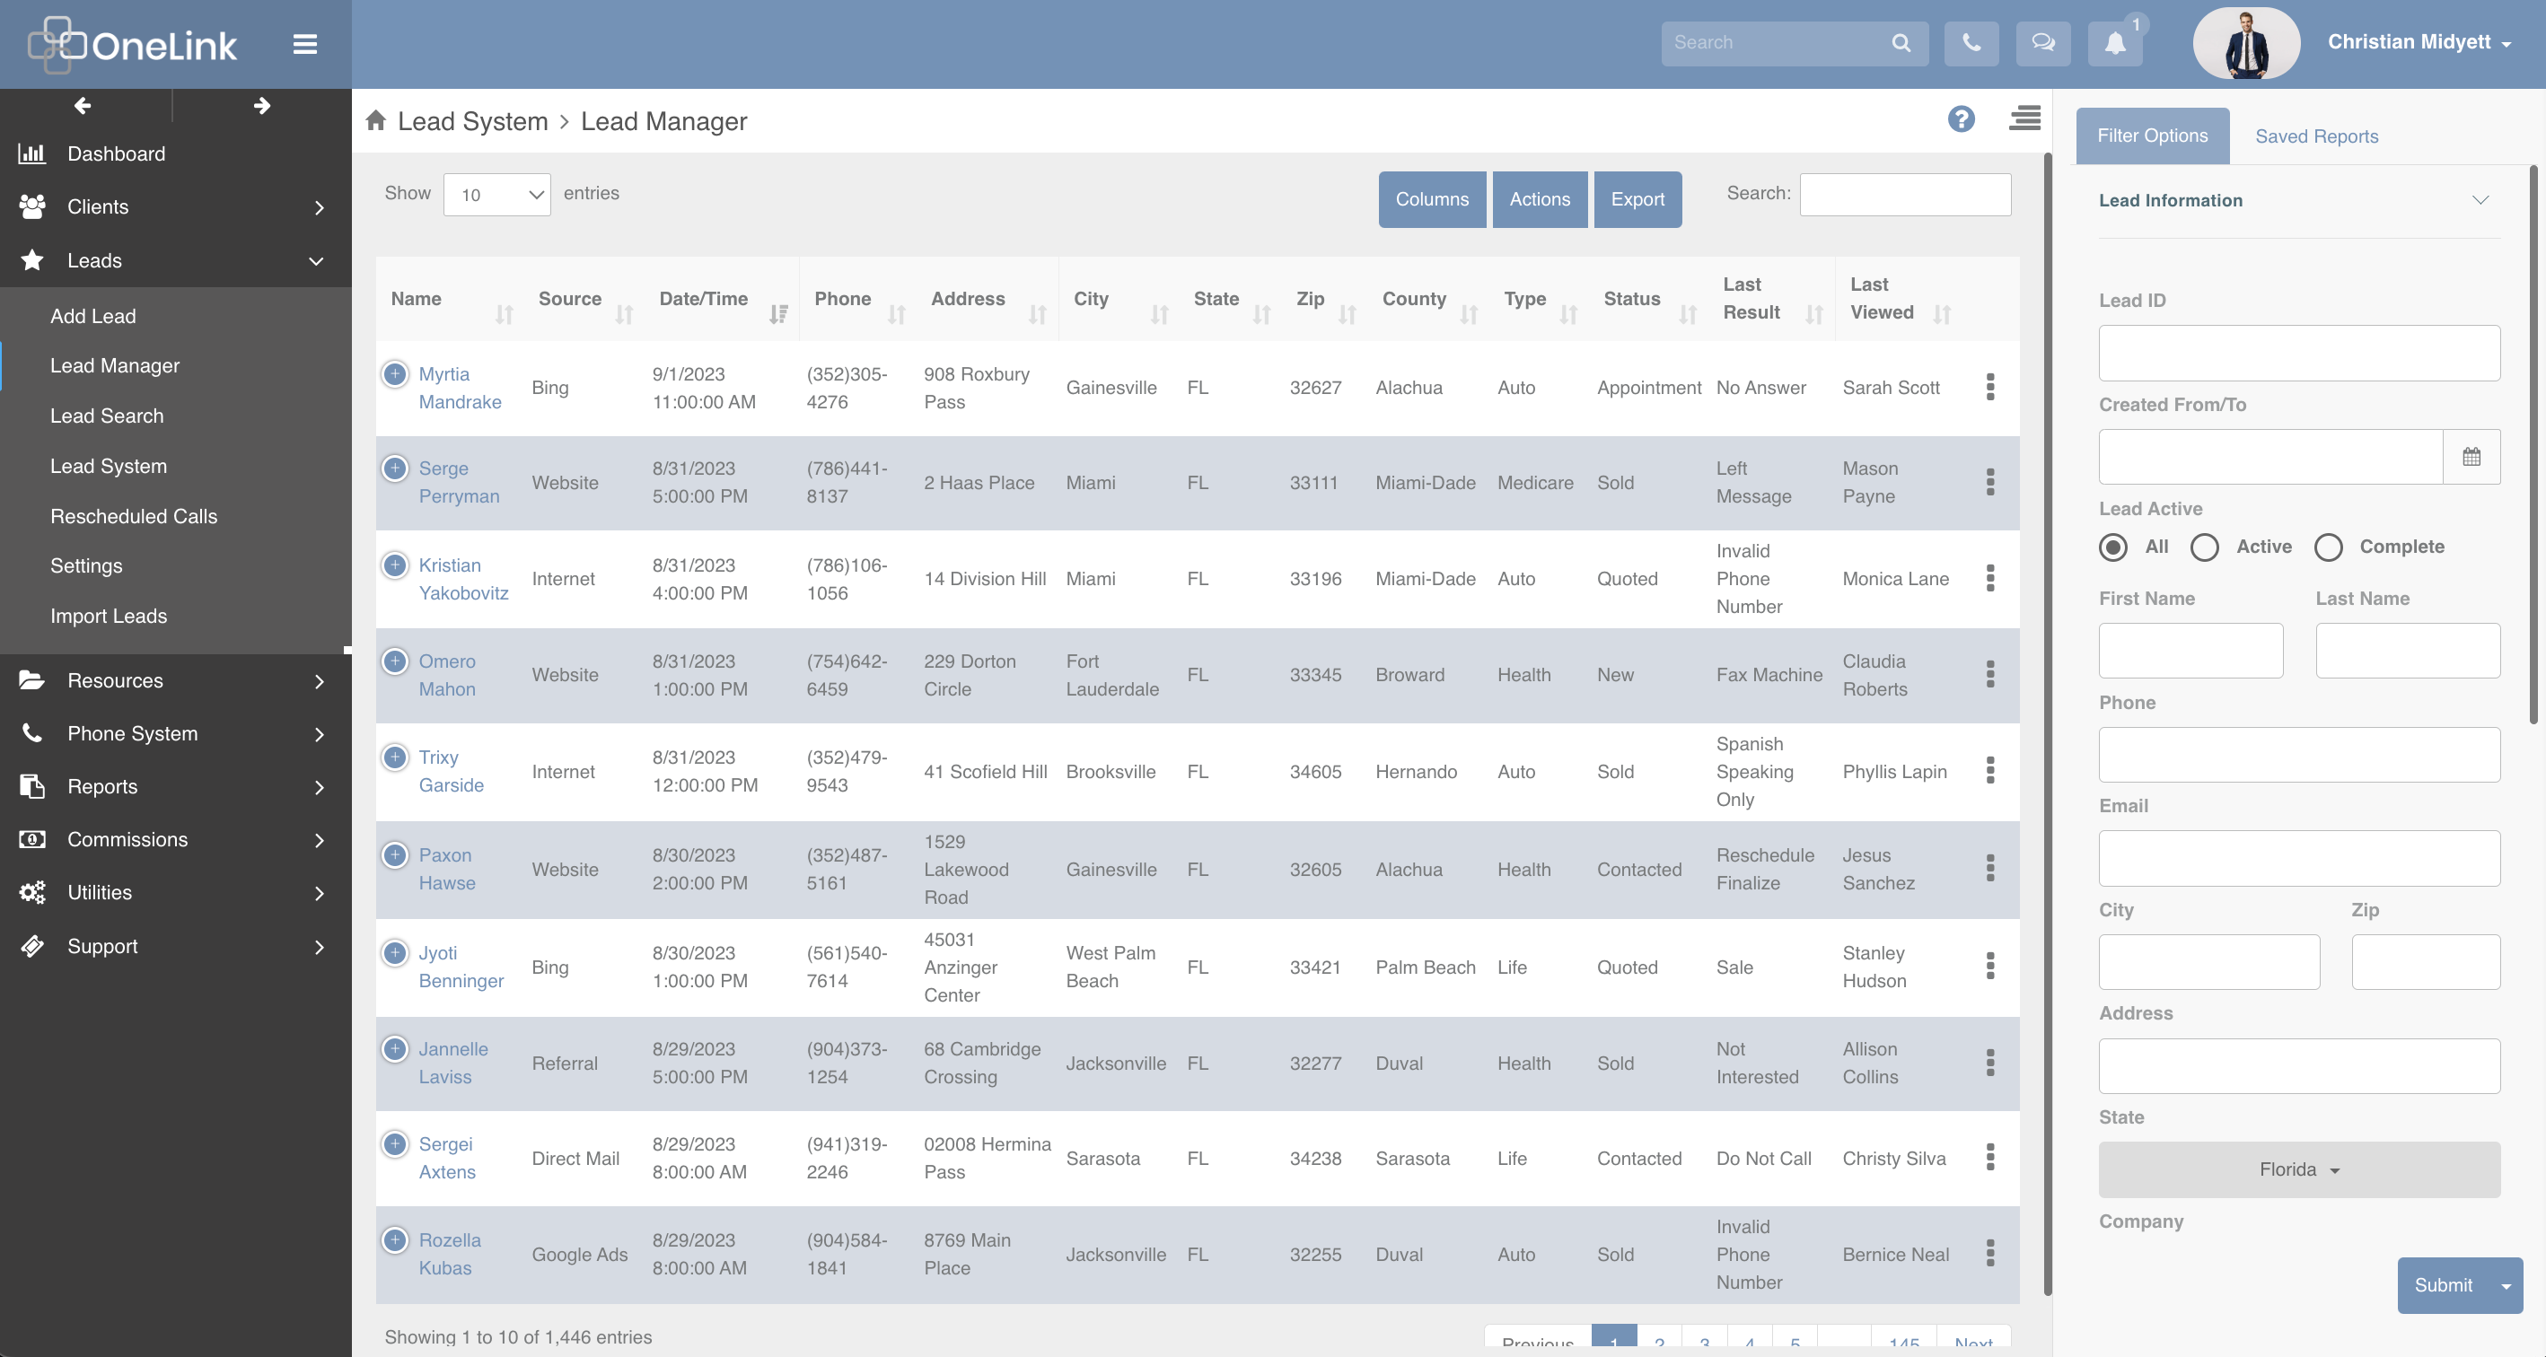Click inside the Lead ID input field
Viewport: 2546px width, 1357px height.
(2298, 353)
